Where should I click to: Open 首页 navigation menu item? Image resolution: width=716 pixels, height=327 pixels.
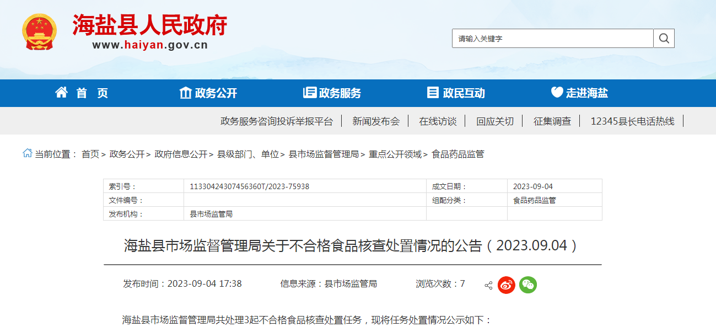pos(92,93)
